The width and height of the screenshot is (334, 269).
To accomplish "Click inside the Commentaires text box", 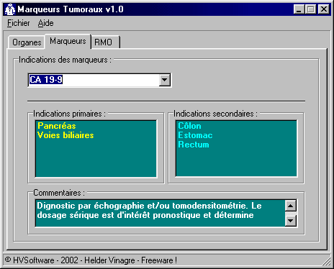I will [x=161, y=213].
